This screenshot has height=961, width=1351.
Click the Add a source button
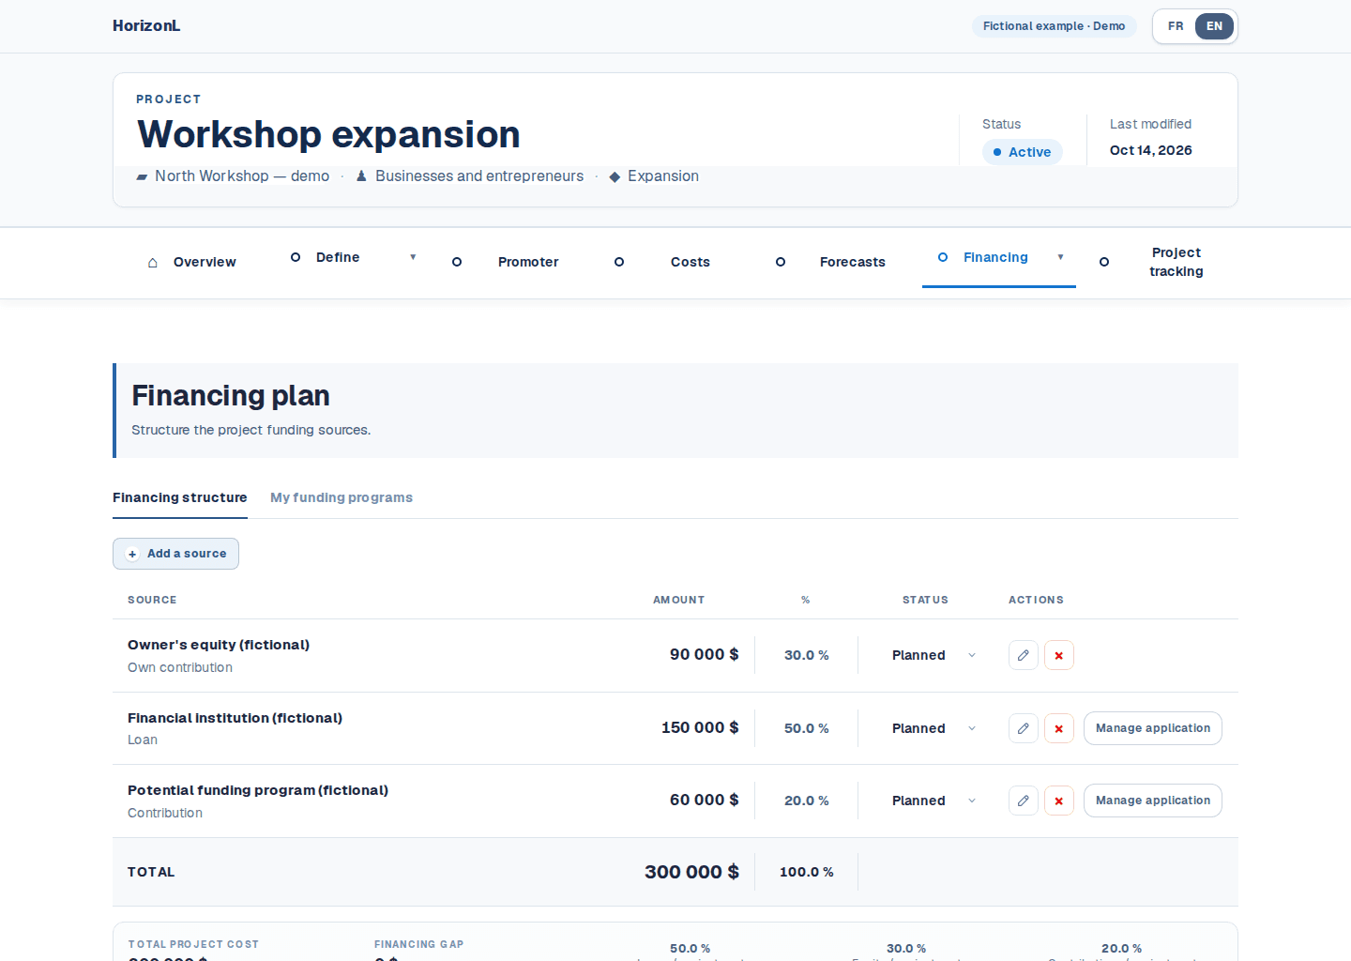tap(176, 554)
